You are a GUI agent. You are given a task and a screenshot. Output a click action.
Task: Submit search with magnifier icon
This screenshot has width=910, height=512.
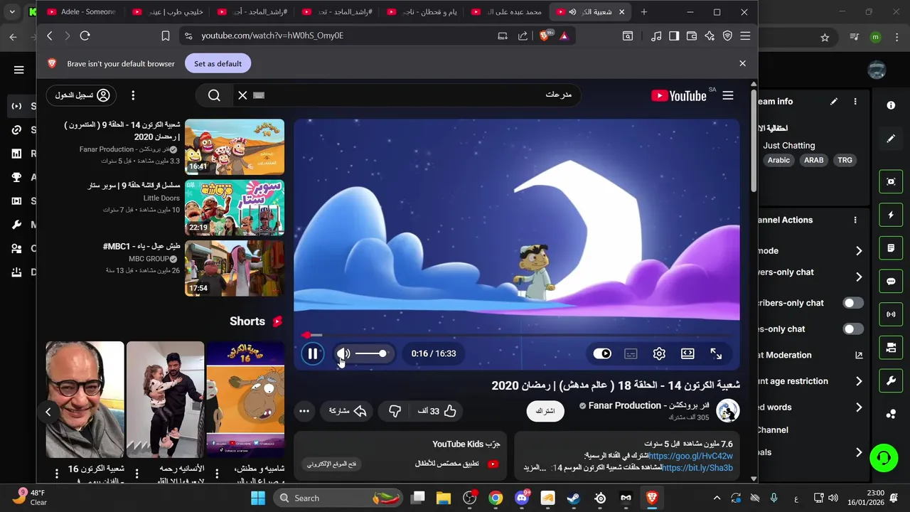coord(214,95)
